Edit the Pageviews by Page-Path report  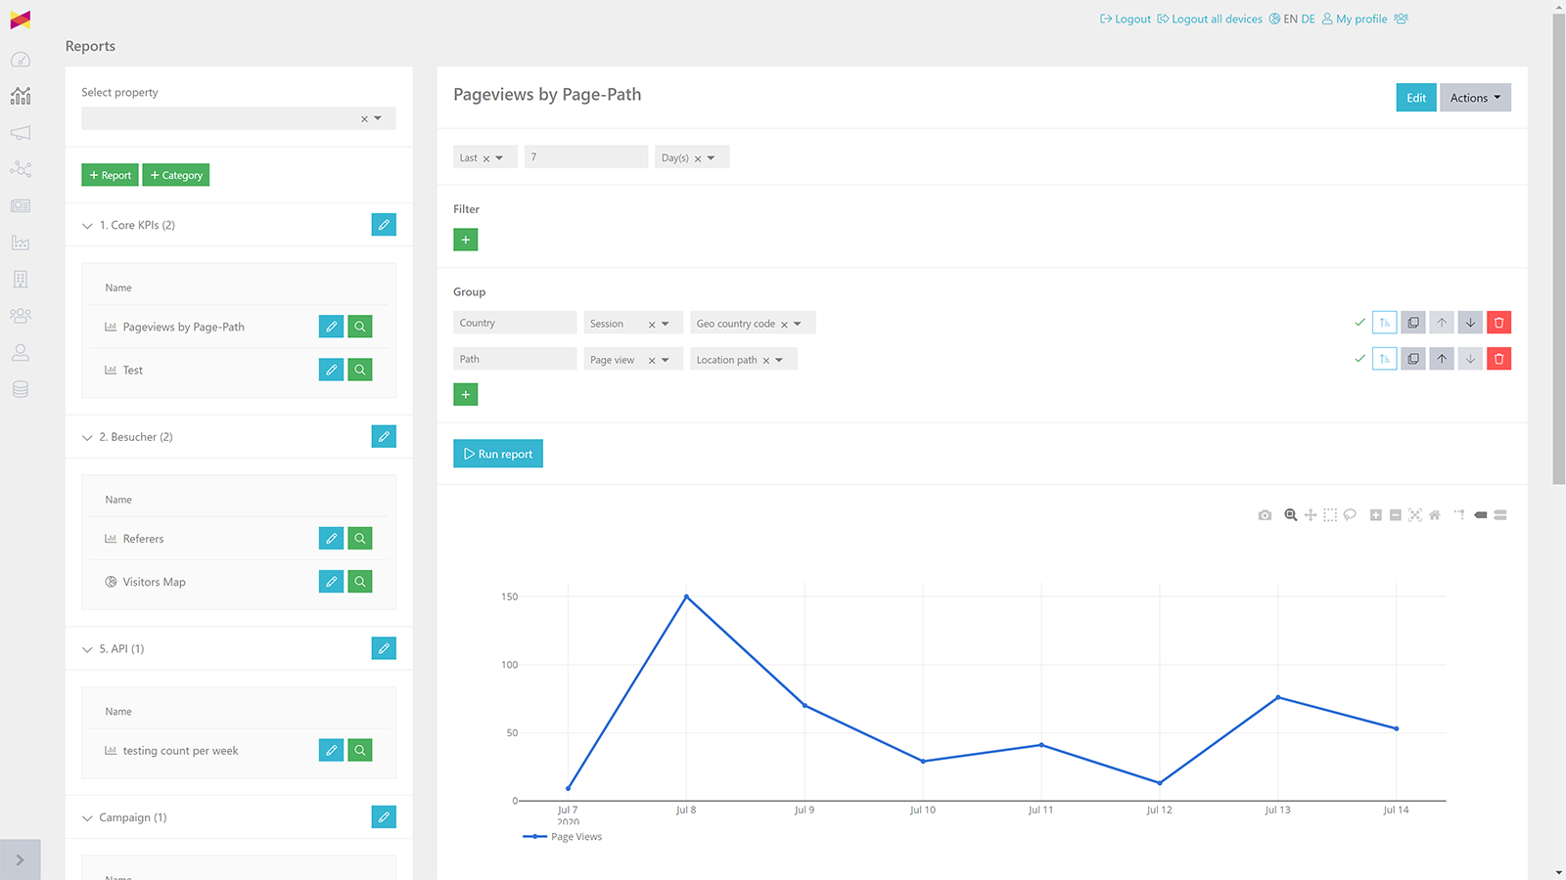pyautogui.click(x=331, y=327)
